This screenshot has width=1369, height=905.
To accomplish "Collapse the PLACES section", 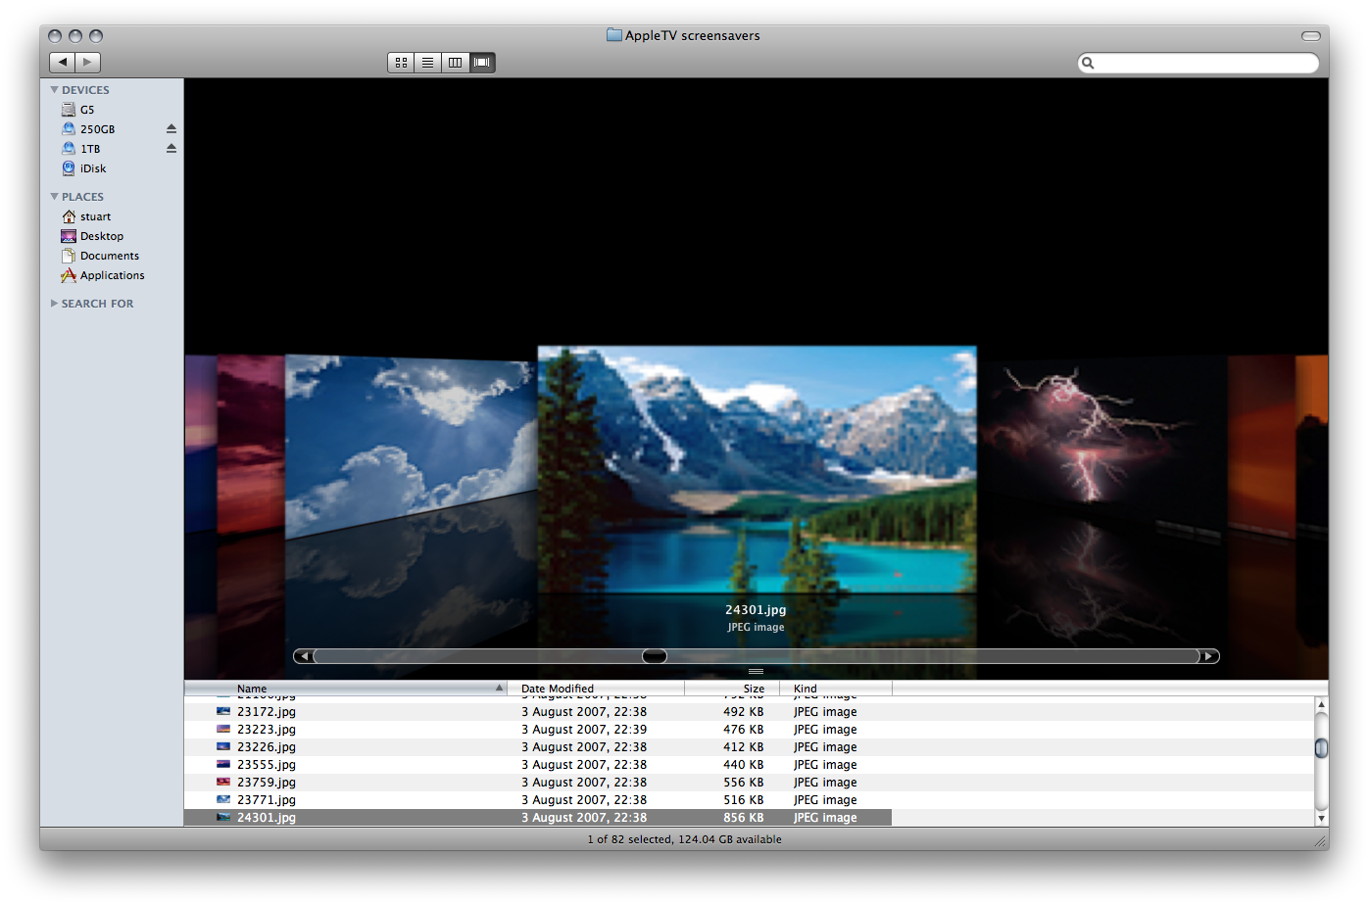I will click(54, 197).
